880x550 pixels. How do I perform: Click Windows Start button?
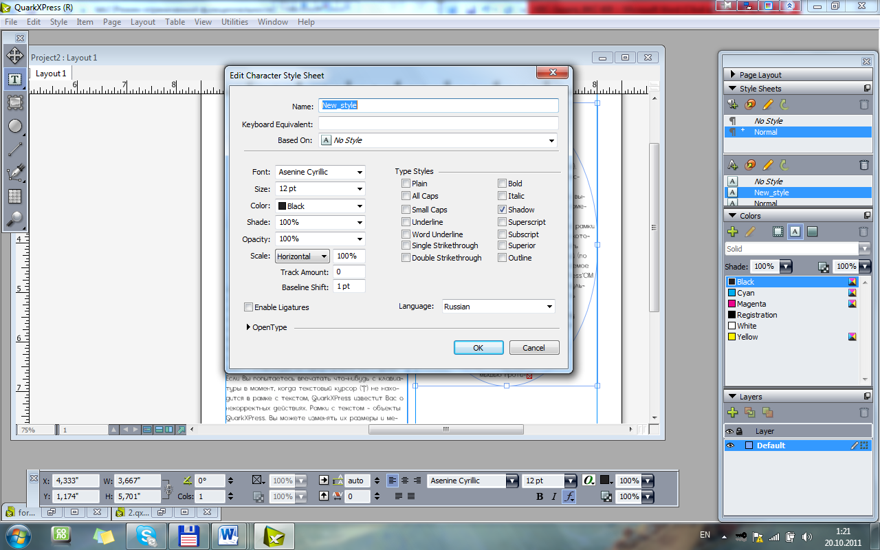[x=17, y=535]
